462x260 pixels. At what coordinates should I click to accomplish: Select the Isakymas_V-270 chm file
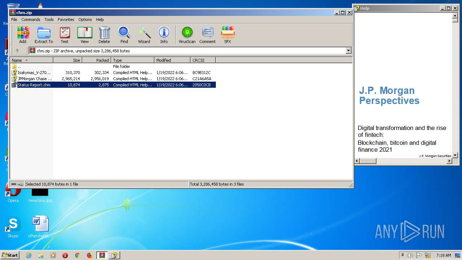click(113, 73)
